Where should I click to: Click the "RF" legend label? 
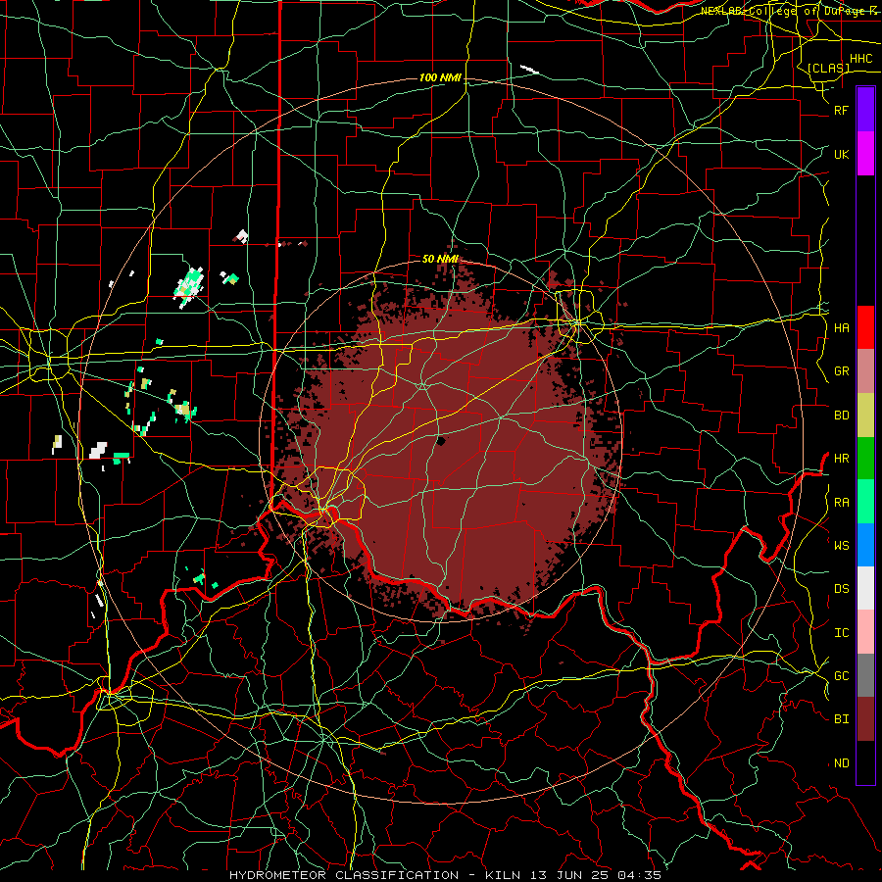point(841,110)
